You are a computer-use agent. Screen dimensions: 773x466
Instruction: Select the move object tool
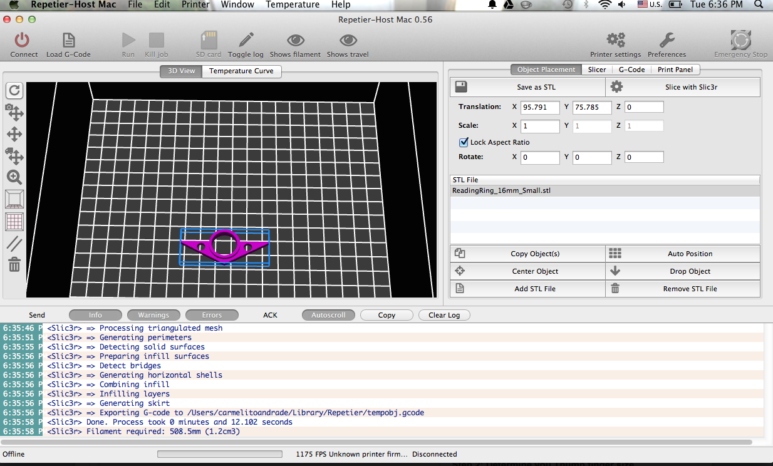[14, 155]
